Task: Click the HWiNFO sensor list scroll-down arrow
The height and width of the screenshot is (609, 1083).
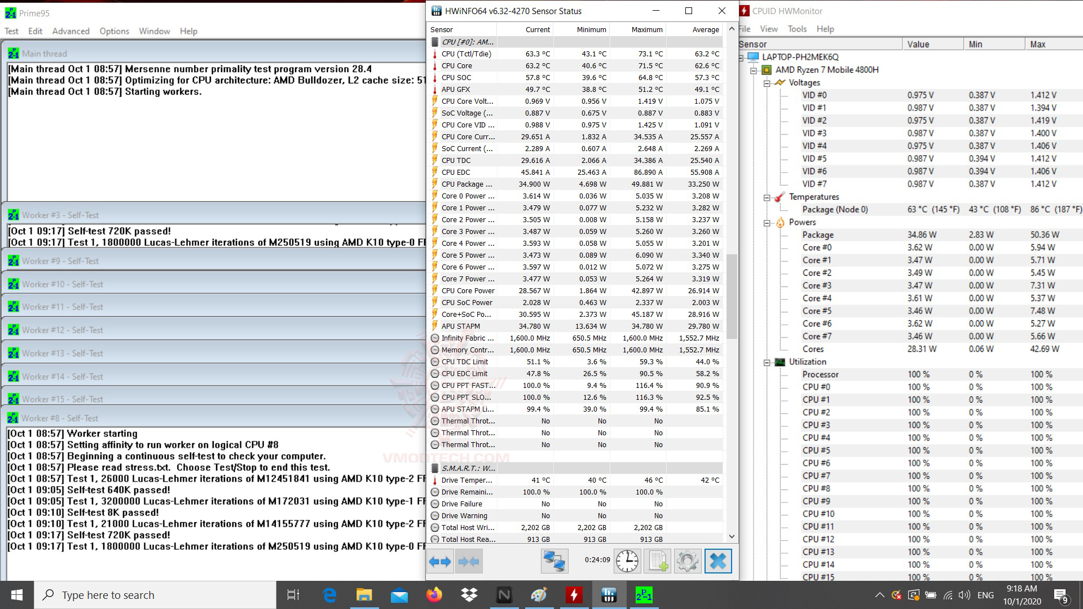Action: pyautogui.click(x=732, y=536)
